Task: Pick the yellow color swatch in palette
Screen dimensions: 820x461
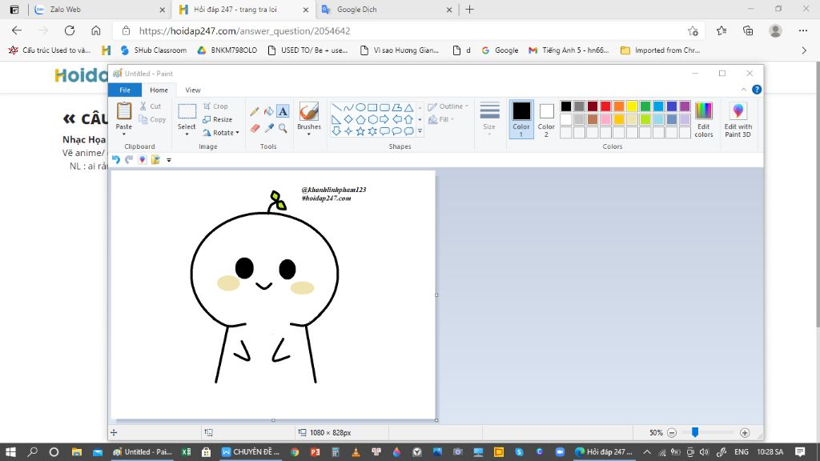Action: (632, 106)
